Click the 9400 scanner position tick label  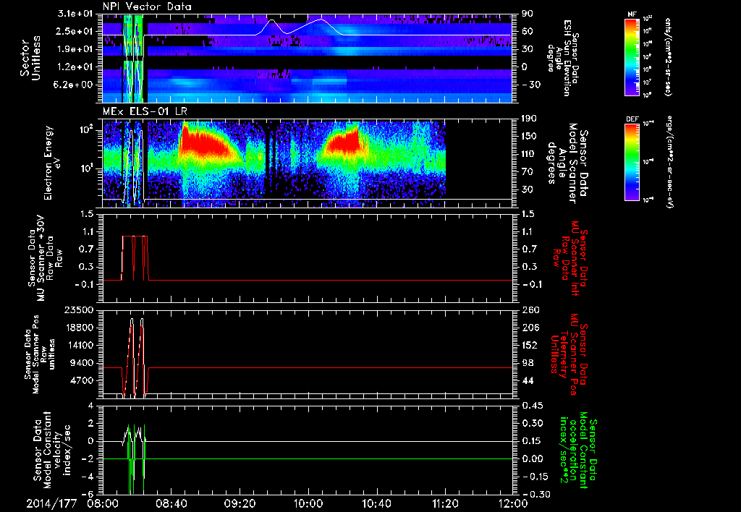click(x=82, y=363)
